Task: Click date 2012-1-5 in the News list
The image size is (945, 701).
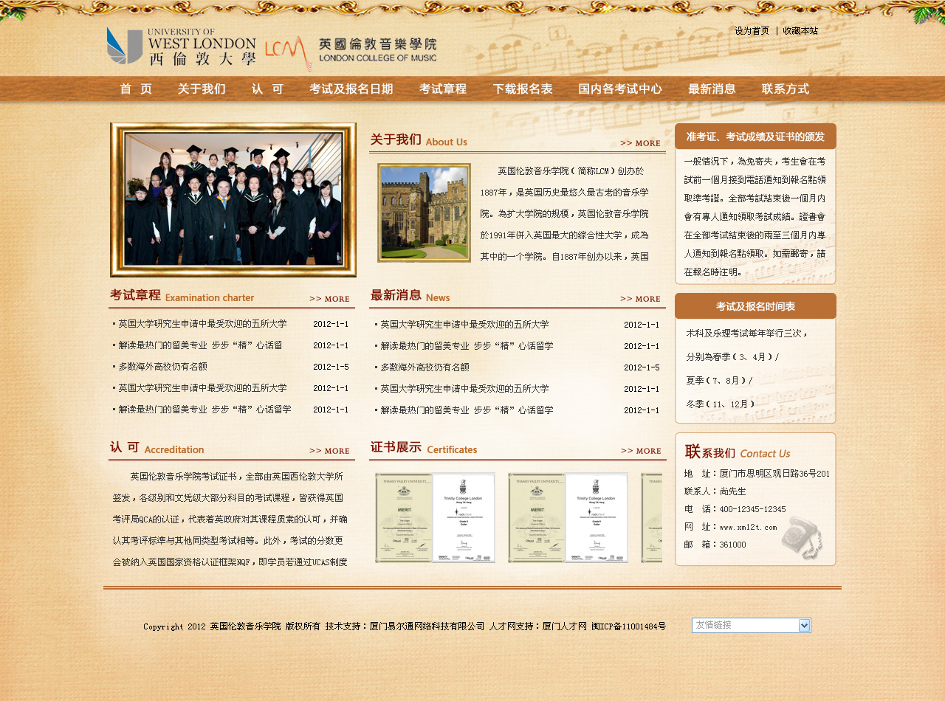Action: click(642, 367)
